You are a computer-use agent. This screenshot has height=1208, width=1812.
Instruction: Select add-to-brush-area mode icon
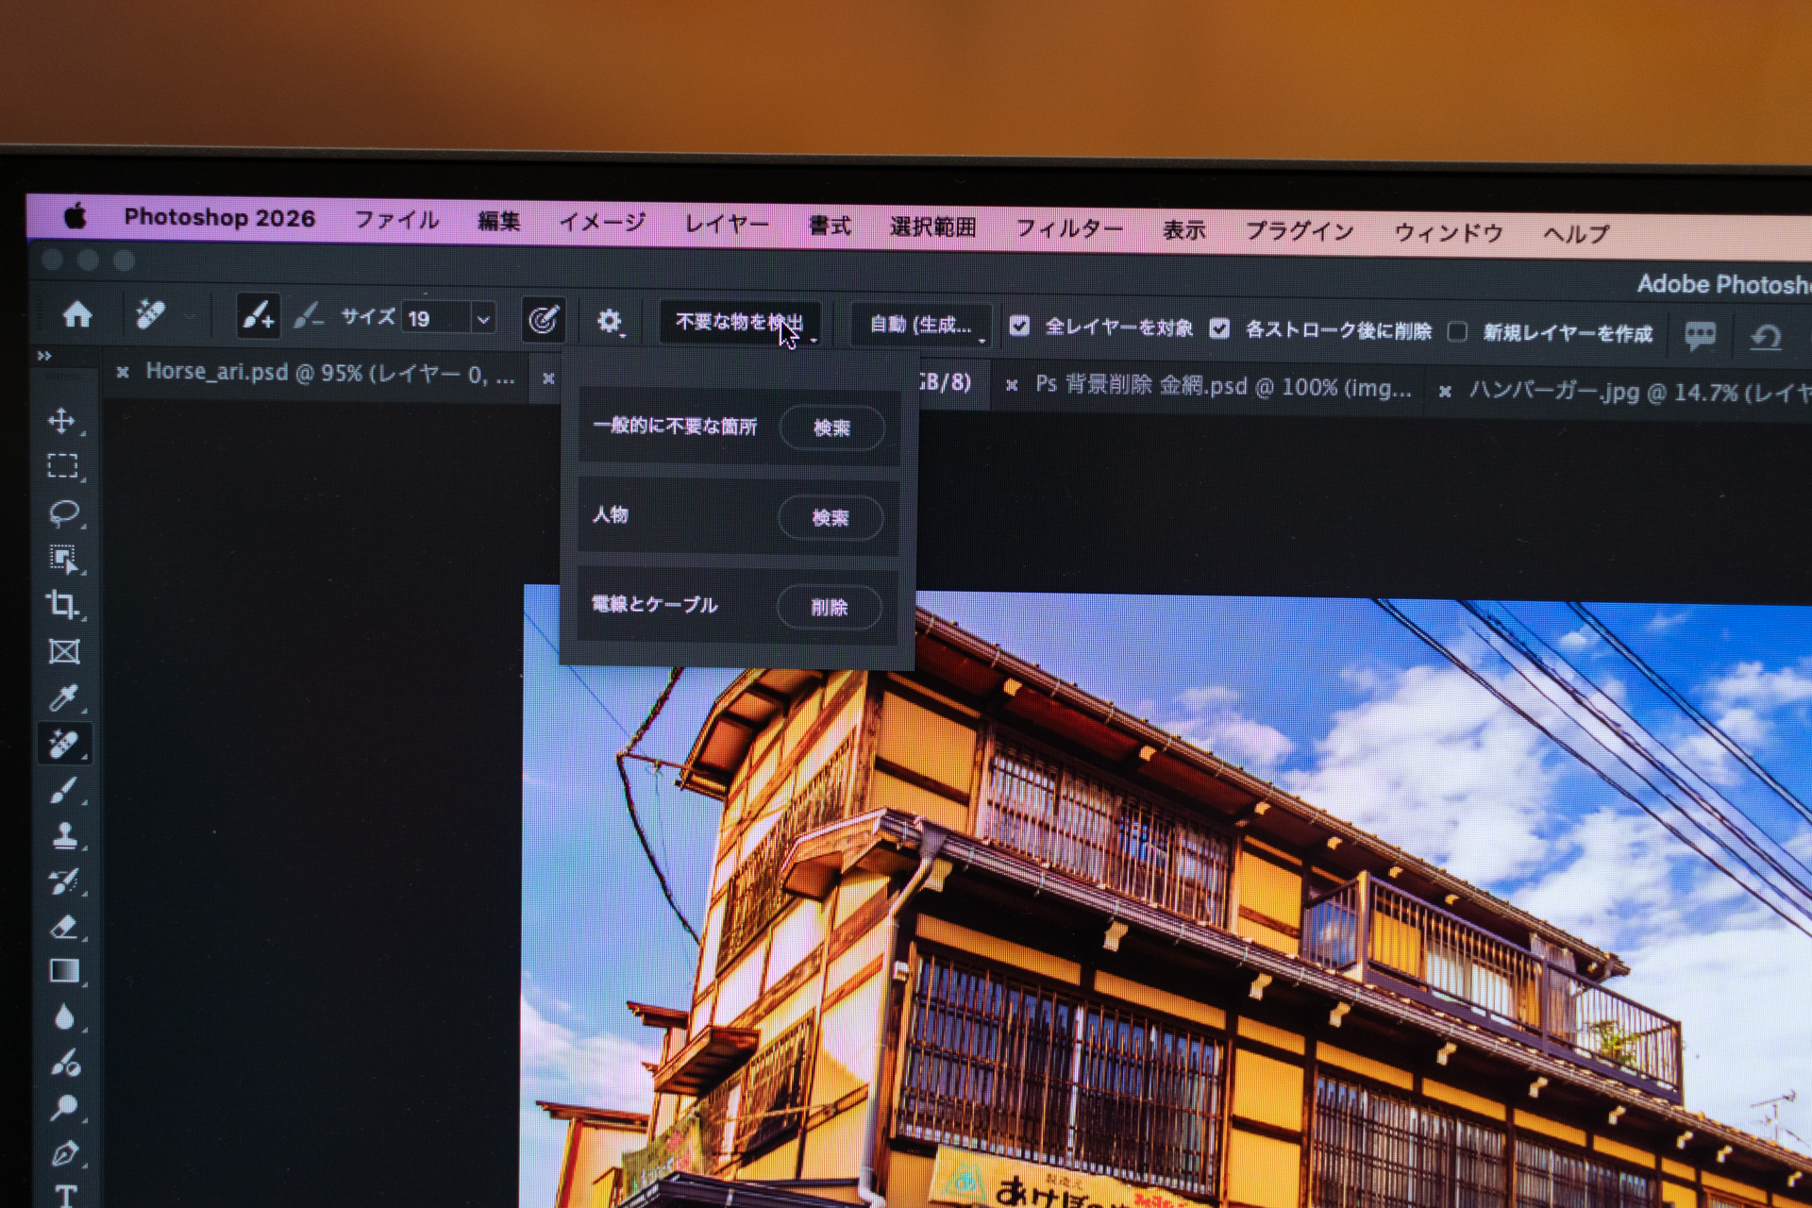(258, 316)
